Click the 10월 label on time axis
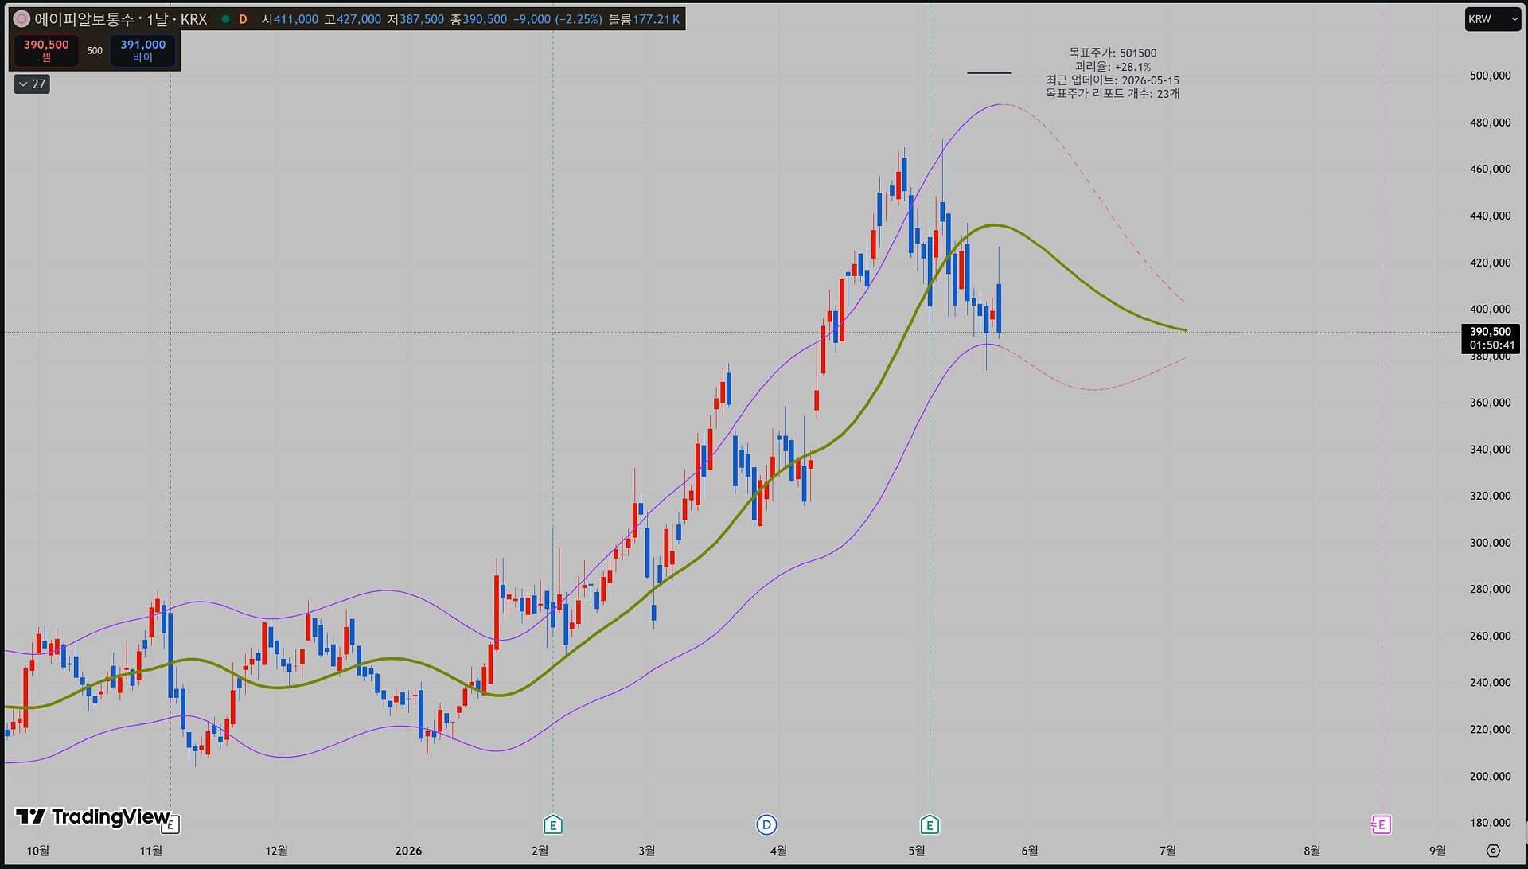This screenshot has width=1528, height=869. coord(38,851)
